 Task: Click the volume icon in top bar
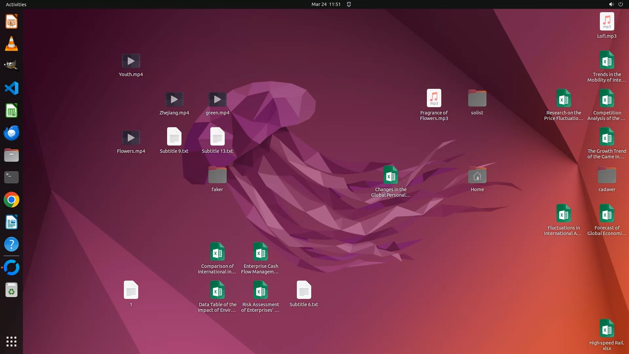(611, 4)
